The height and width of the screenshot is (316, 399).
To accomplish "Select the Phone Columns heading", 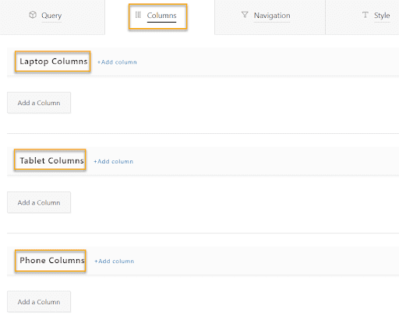I will pos(52,260).
